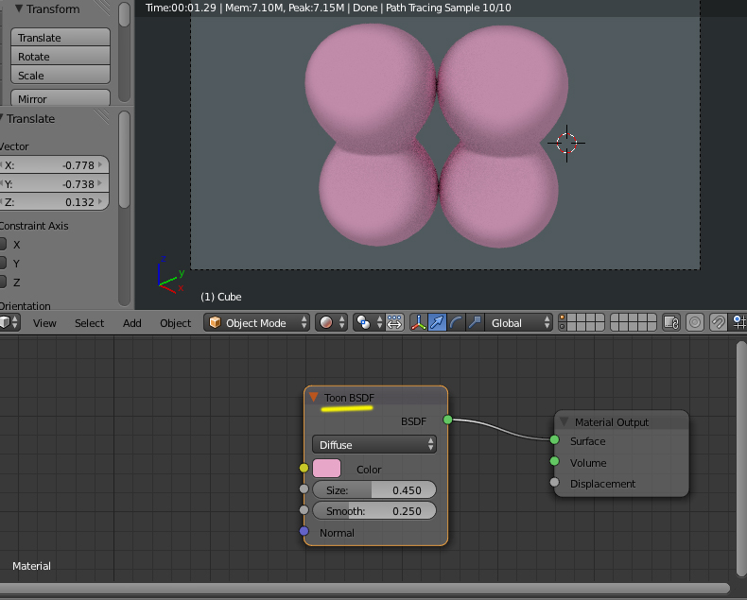Click the yellow Color input socket
Screen dimensions: 747x600
(x=304, y=468)
